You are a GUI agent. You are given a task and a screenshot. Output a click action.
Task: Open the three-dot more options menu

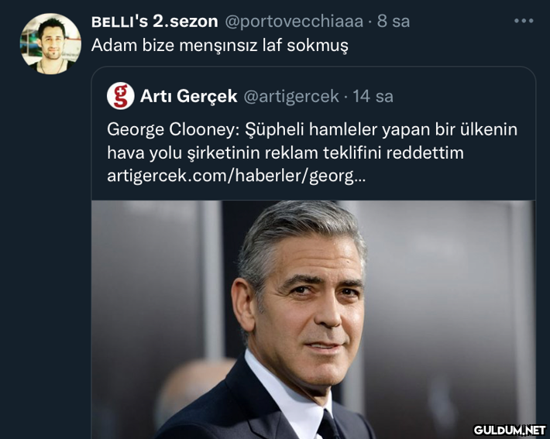click(x=524, y=21)
